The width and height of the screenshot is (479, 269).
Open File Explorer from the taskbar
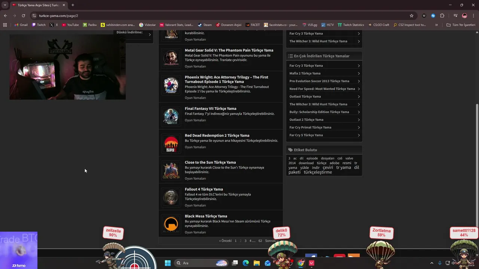click(256, 263)
